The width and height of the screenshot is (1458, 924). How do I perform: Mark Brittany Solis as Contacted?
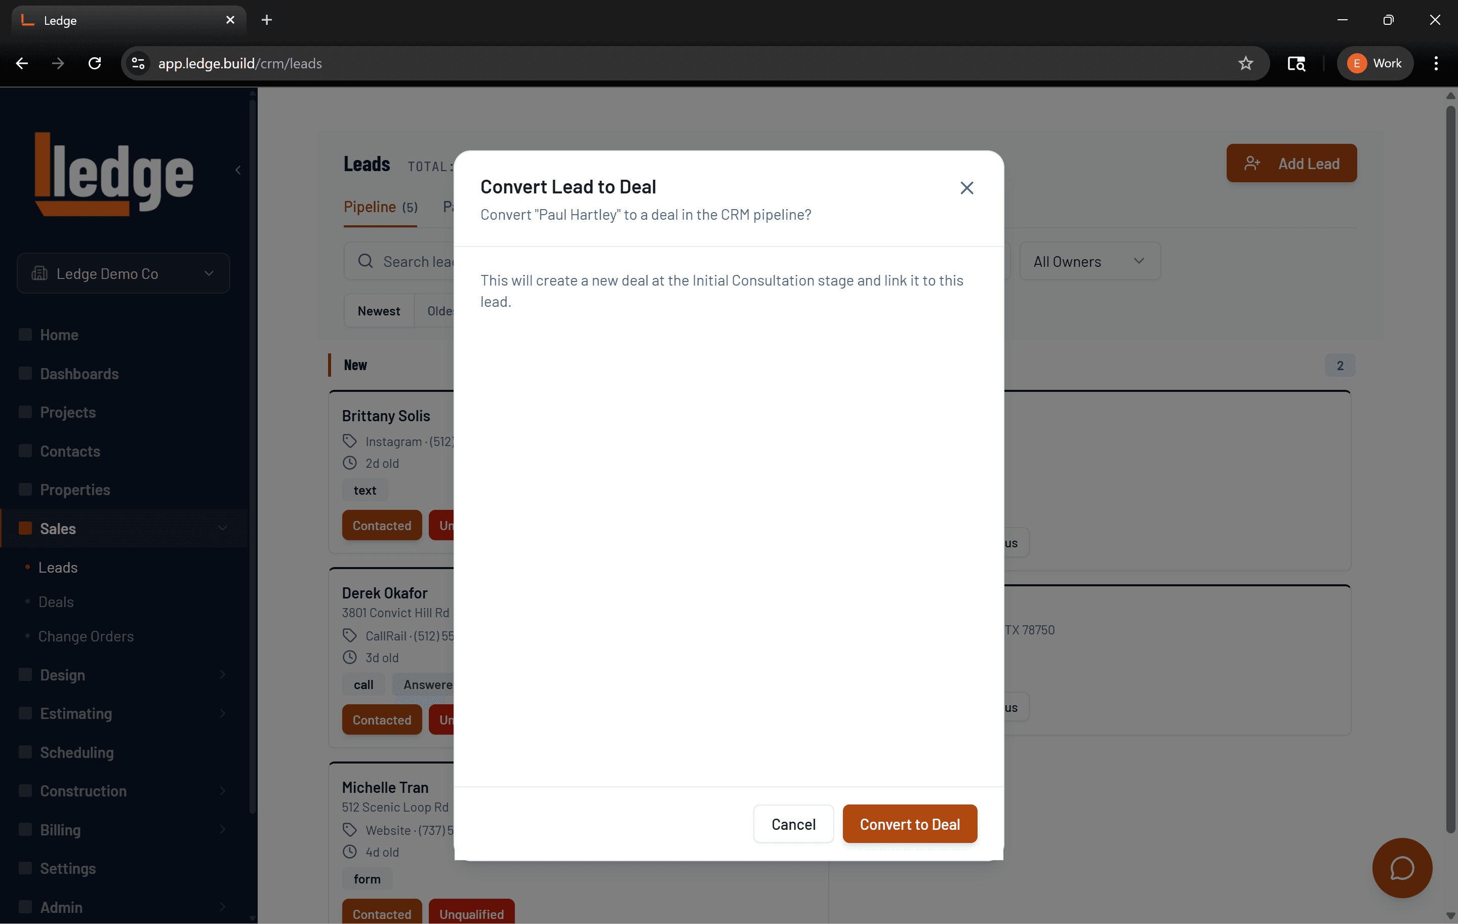click(x=381, y=525)
